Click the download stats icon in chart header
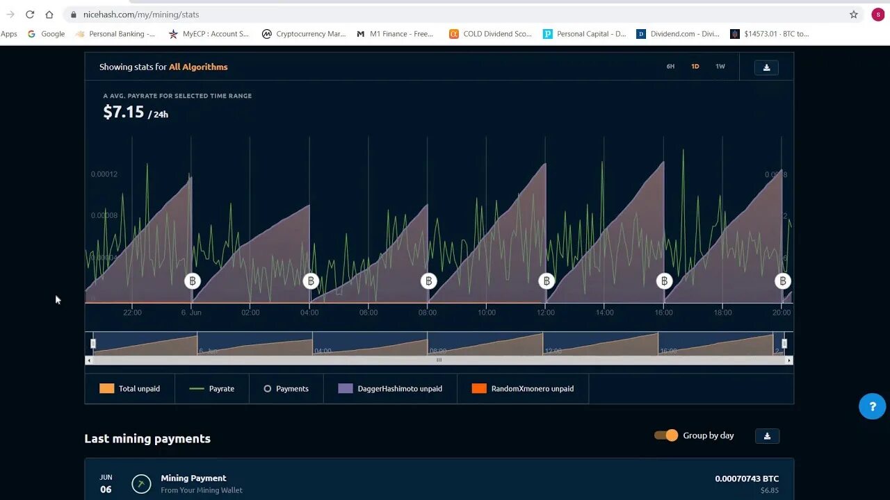This screenshot has height=500, width=890. [x=766, y=67]
